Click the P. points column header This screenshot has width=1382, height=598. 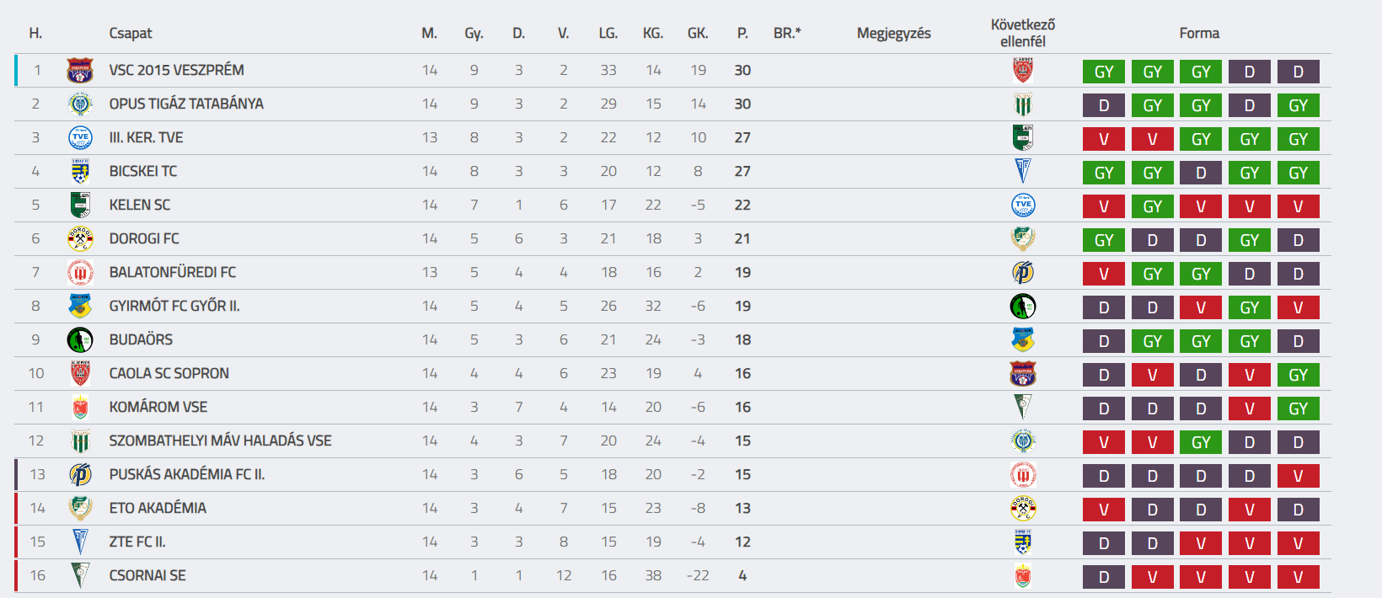[x=742, y=34]
